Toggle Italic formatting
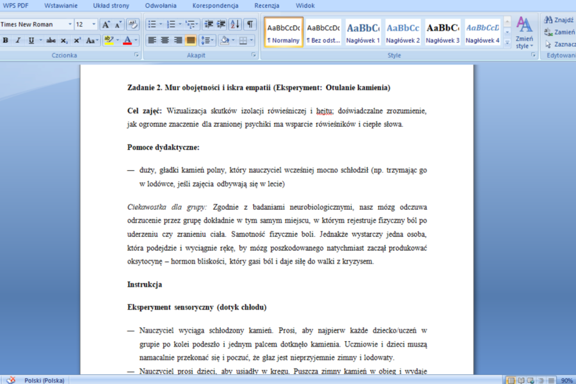 pyautogui.click(x=18, y=40)
